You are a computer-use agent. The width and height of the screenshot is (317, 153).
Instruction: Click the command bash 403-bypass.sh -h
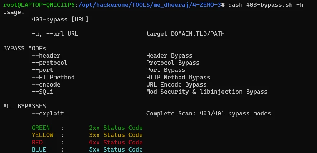coord(265,5)
